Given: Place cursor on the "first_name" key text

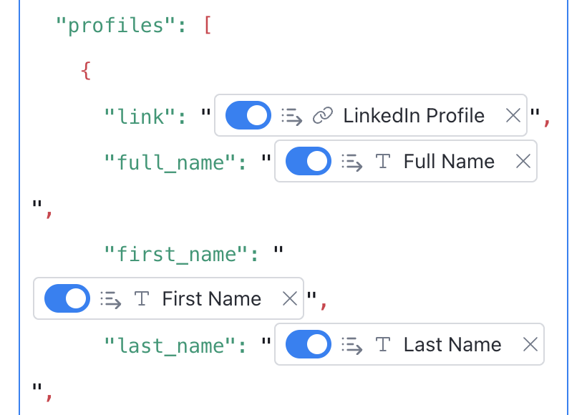Looking at the screenshot, I should tap(175, 255).
